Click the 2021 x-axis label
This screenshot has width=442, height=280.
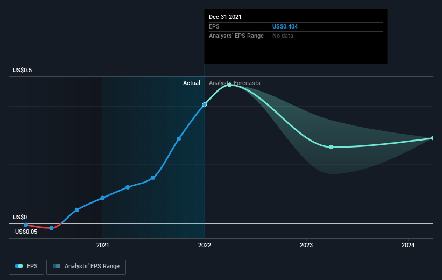click(x=103, y=245)
